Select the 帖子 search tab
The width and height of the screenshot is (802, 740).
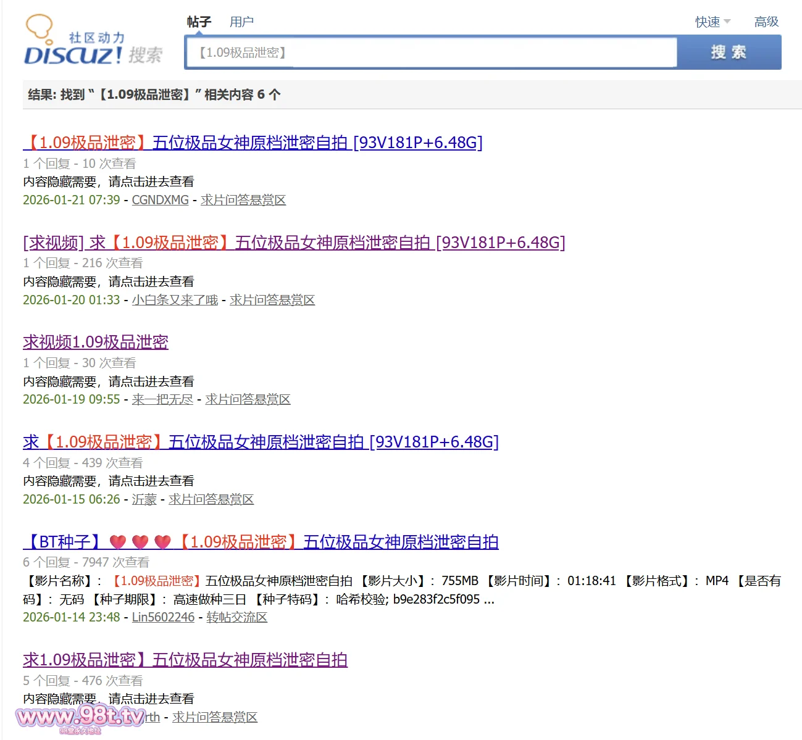[x=199, y=22]
